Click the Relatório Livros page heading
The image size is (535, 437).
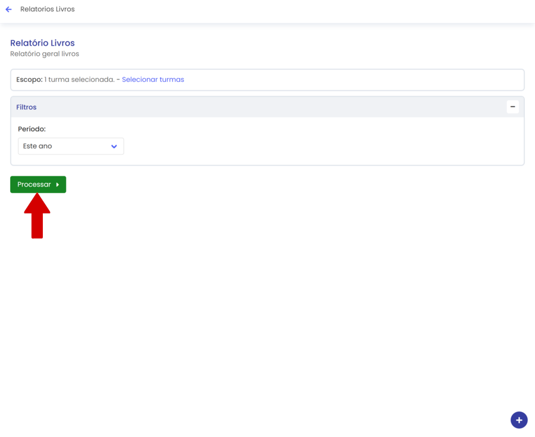[42, 43]
